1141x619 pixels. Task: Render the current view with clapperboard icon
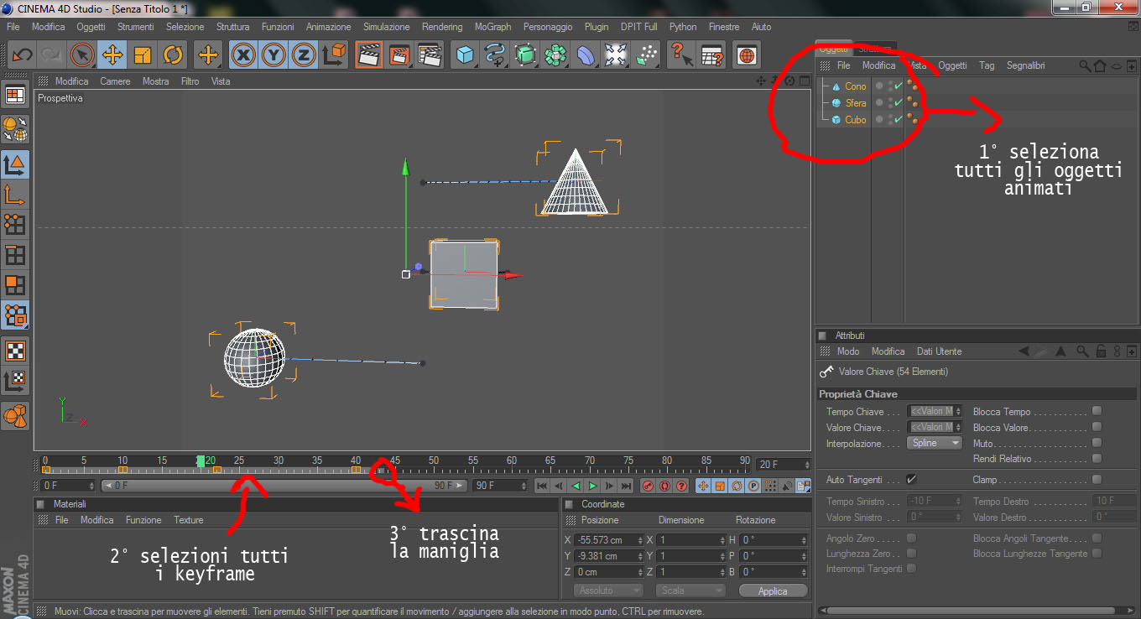(368, 55)
